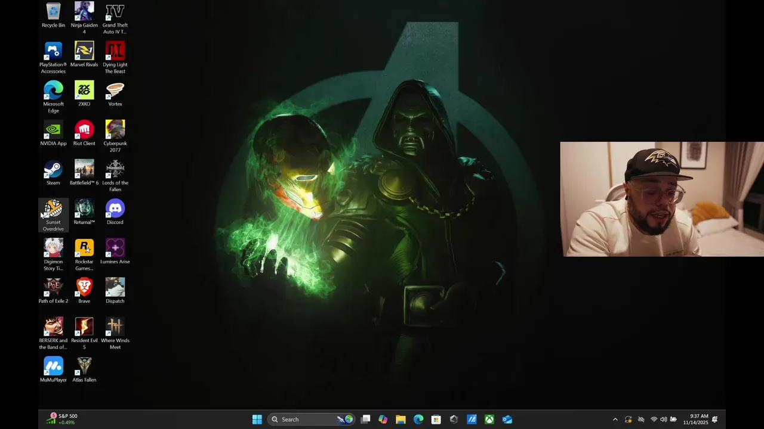
Task: Open the Wi-Fi network tray icon
Action: tap(654, 419)
